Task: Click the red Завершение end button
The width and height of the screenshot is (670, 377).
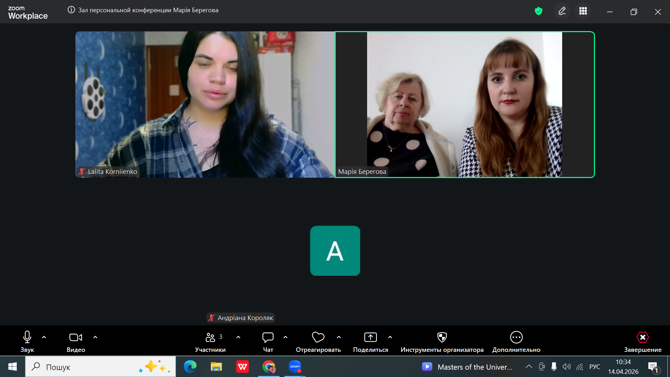Action: (x=642, y=337)
